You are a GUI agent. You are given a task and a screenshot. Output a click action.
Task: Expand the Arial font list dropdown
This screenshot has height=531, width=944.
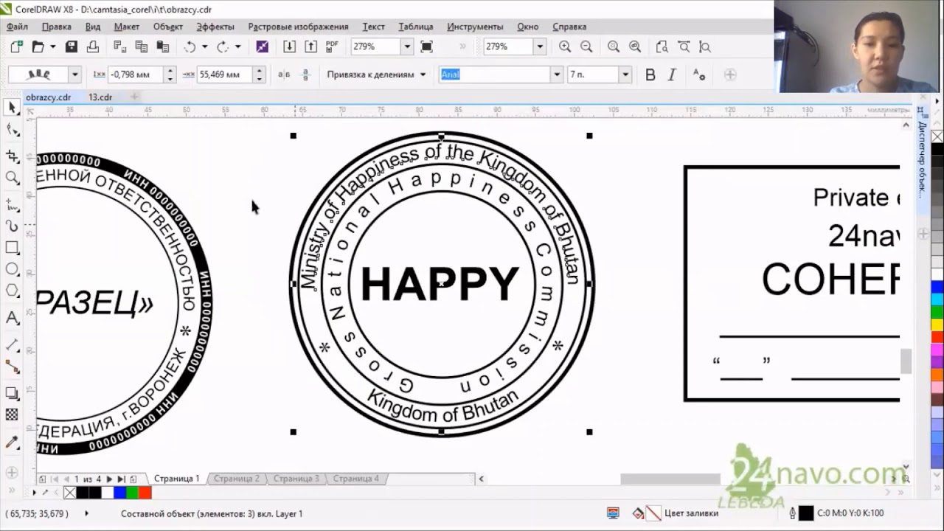[557, 74]
